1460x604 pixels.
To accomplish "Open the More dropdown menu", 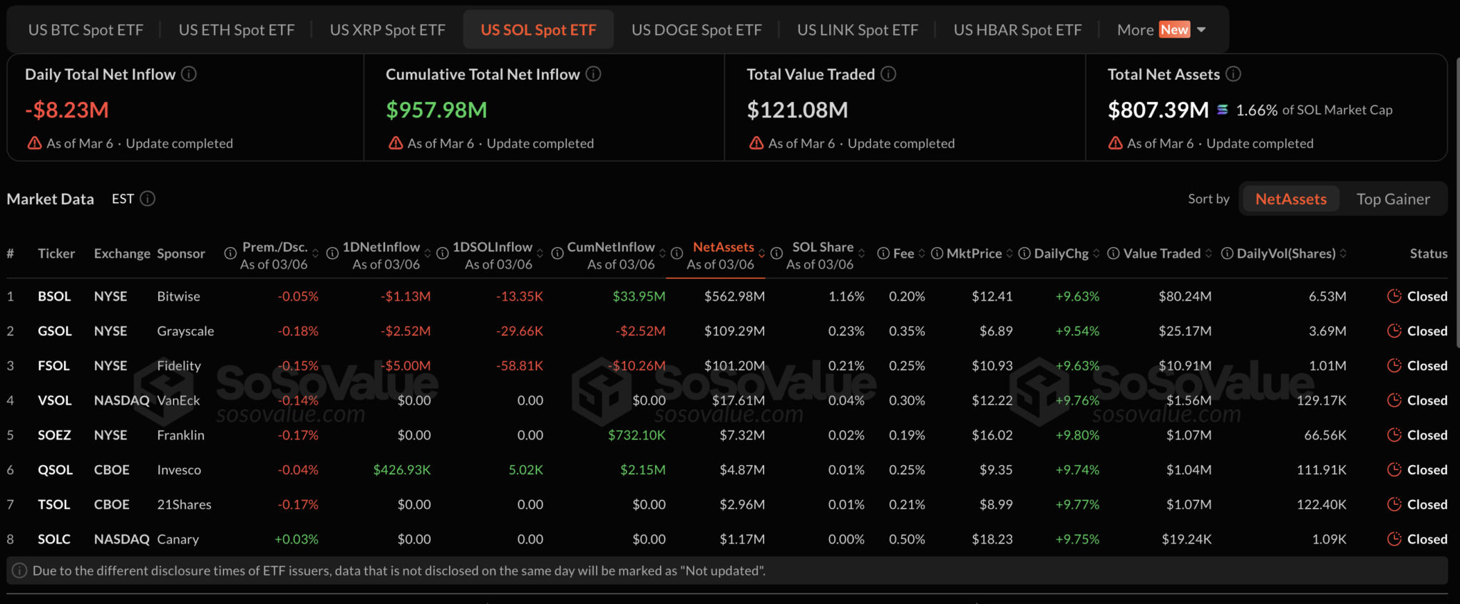I will 1161,30.
